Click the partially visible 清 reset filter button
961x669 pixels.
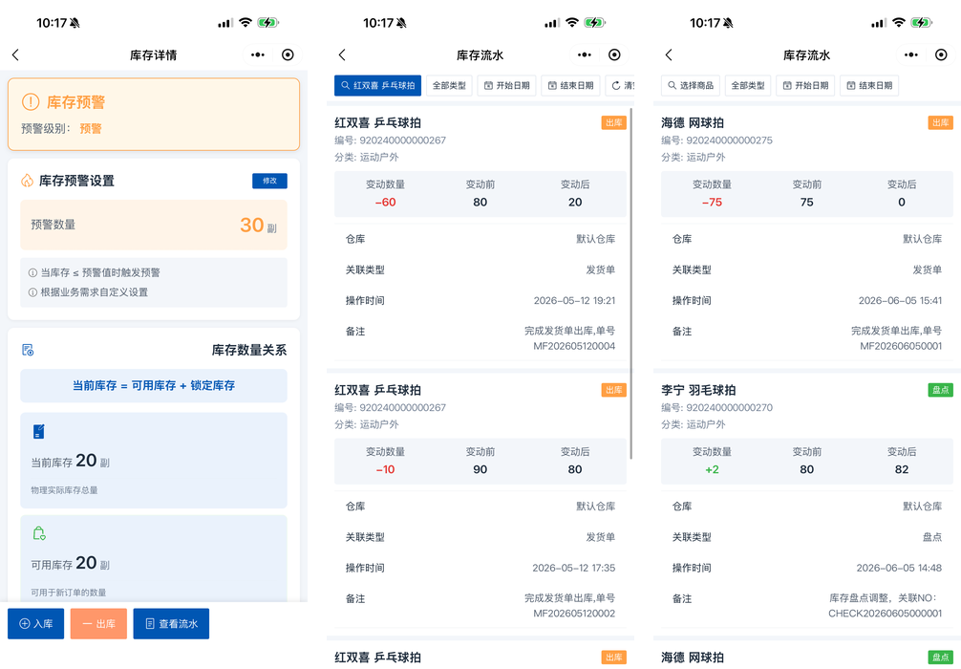[x=620, y=86]
